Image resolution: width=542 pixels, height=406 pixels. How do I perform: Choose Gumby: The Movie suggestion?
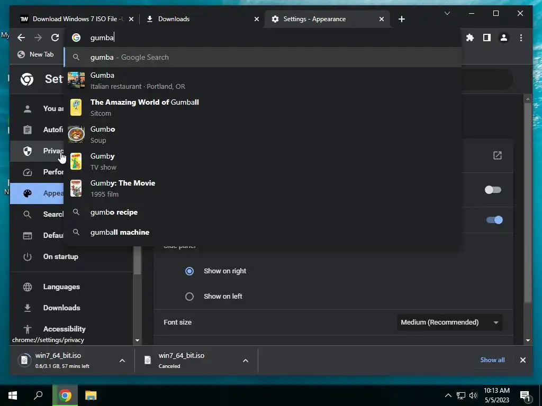click(263, 188)
